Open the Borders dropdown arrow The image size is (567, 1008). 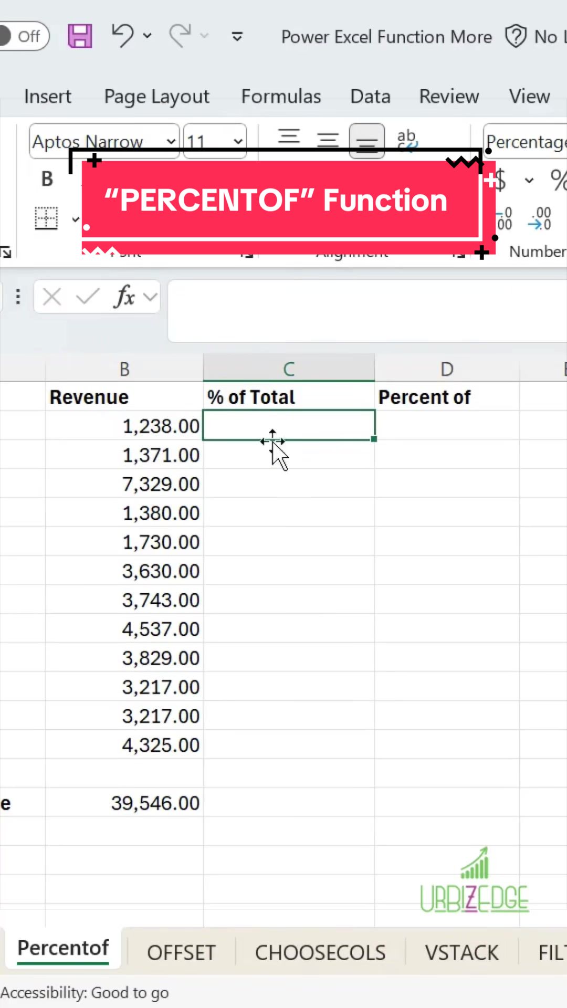(75, 219)
